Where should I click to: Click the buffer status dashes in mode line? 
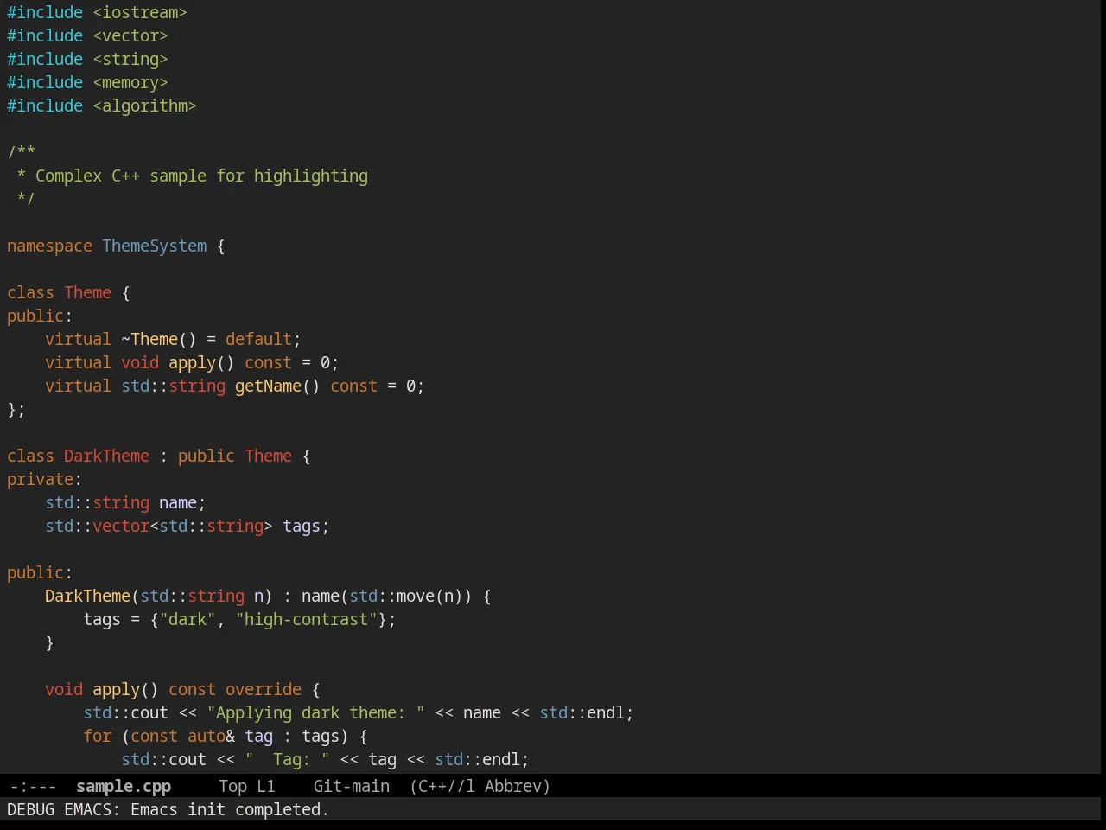pos(33,786)
